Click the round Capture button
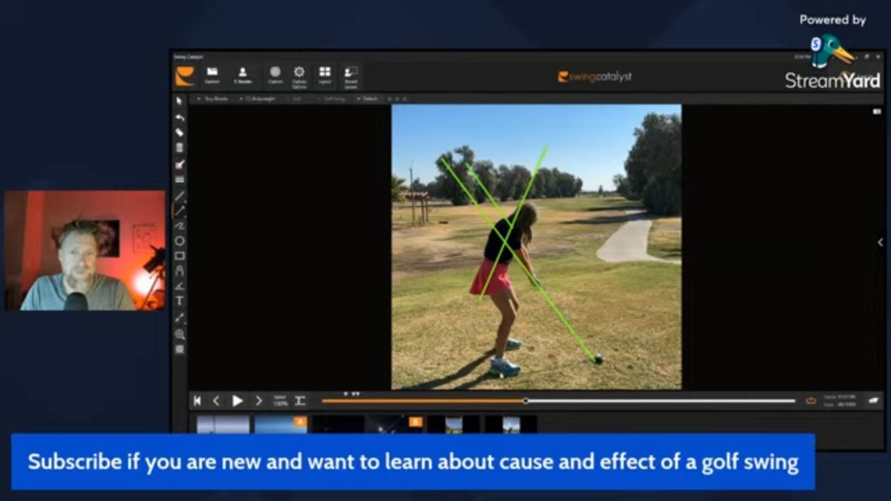Image resolution: width=891 pixels, height=501 pixels. (275, 75)
